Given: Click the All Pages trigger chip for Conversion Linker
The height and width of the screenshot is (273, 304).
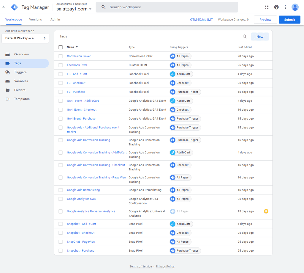Looking at the screenshot, I should (x=180, y=56).
